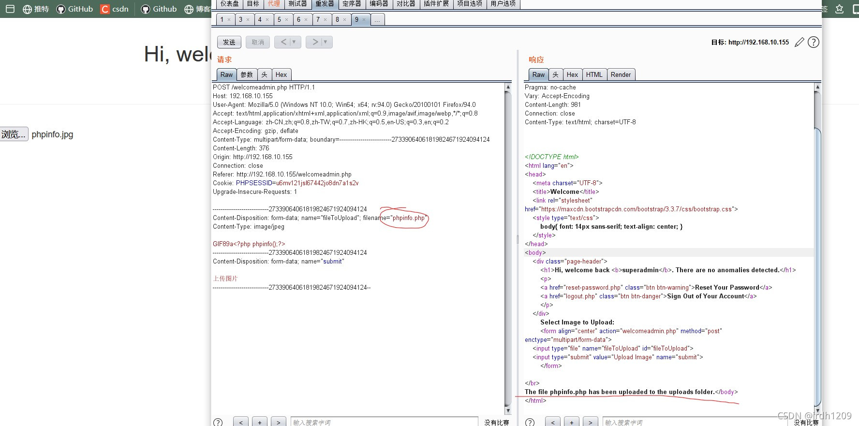This screenshot has width=859, height=426.
Task: Click the "Content-Length: 981" response header
Action: coord(553,105)
